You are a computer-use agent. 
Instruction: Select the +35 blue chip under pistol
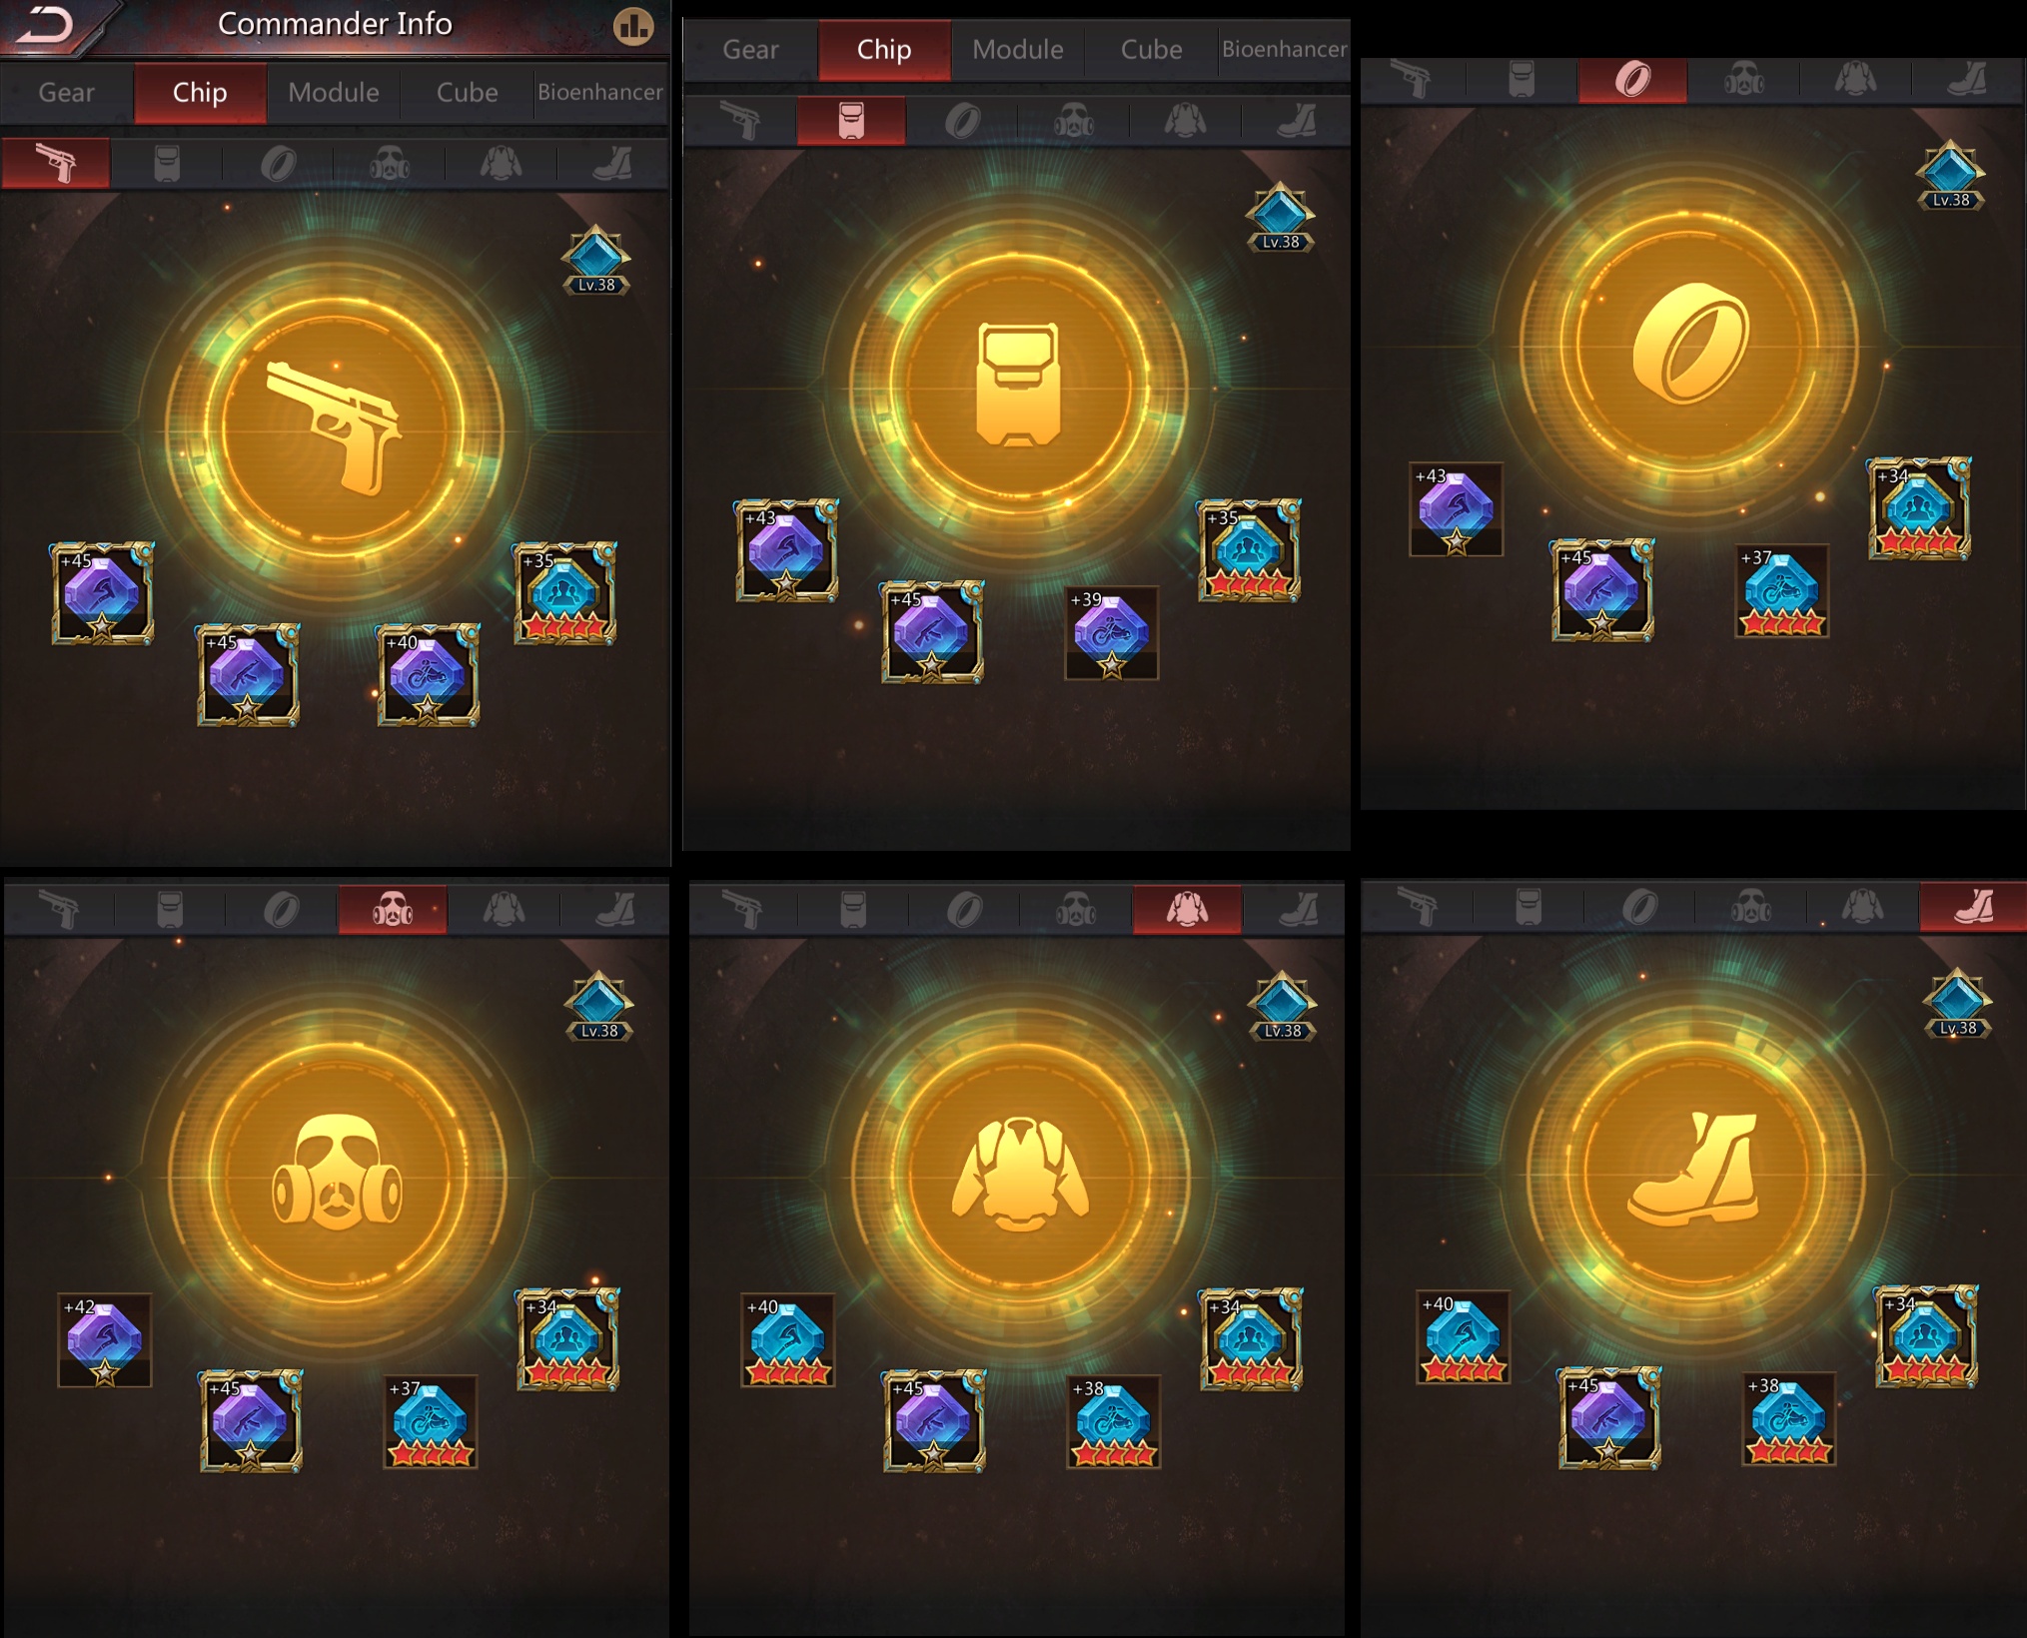(x=564, y=593)
